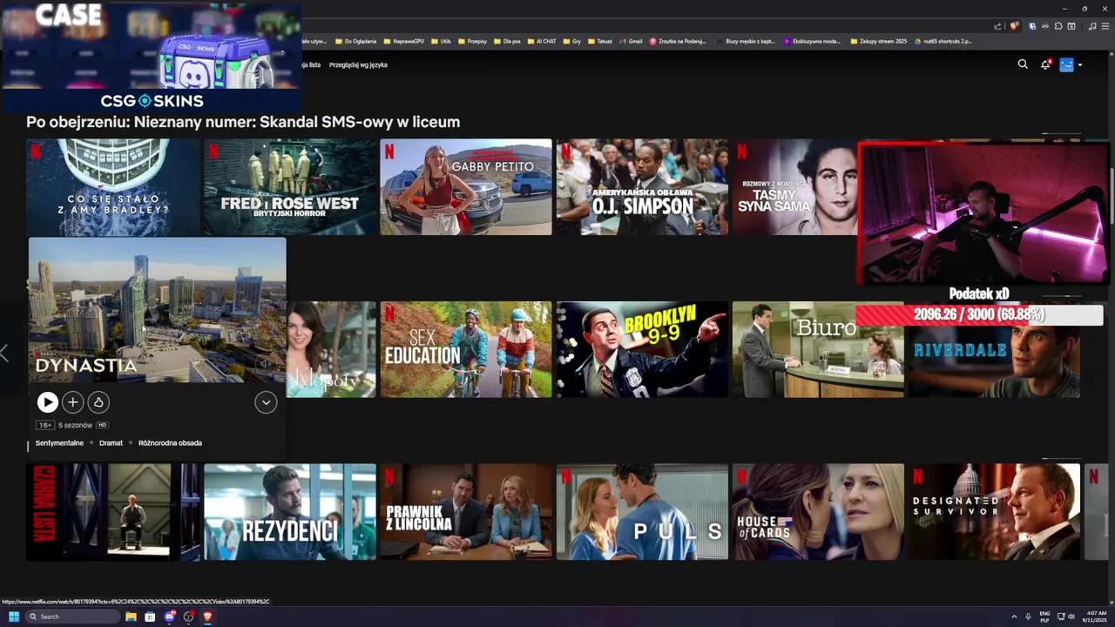Image resolution: width=1115 pixels, height=627 pixels.
Task: Open the 'Do Oglądania' bookmark folder
Action: pyautogui.click(x=355, y=41)
